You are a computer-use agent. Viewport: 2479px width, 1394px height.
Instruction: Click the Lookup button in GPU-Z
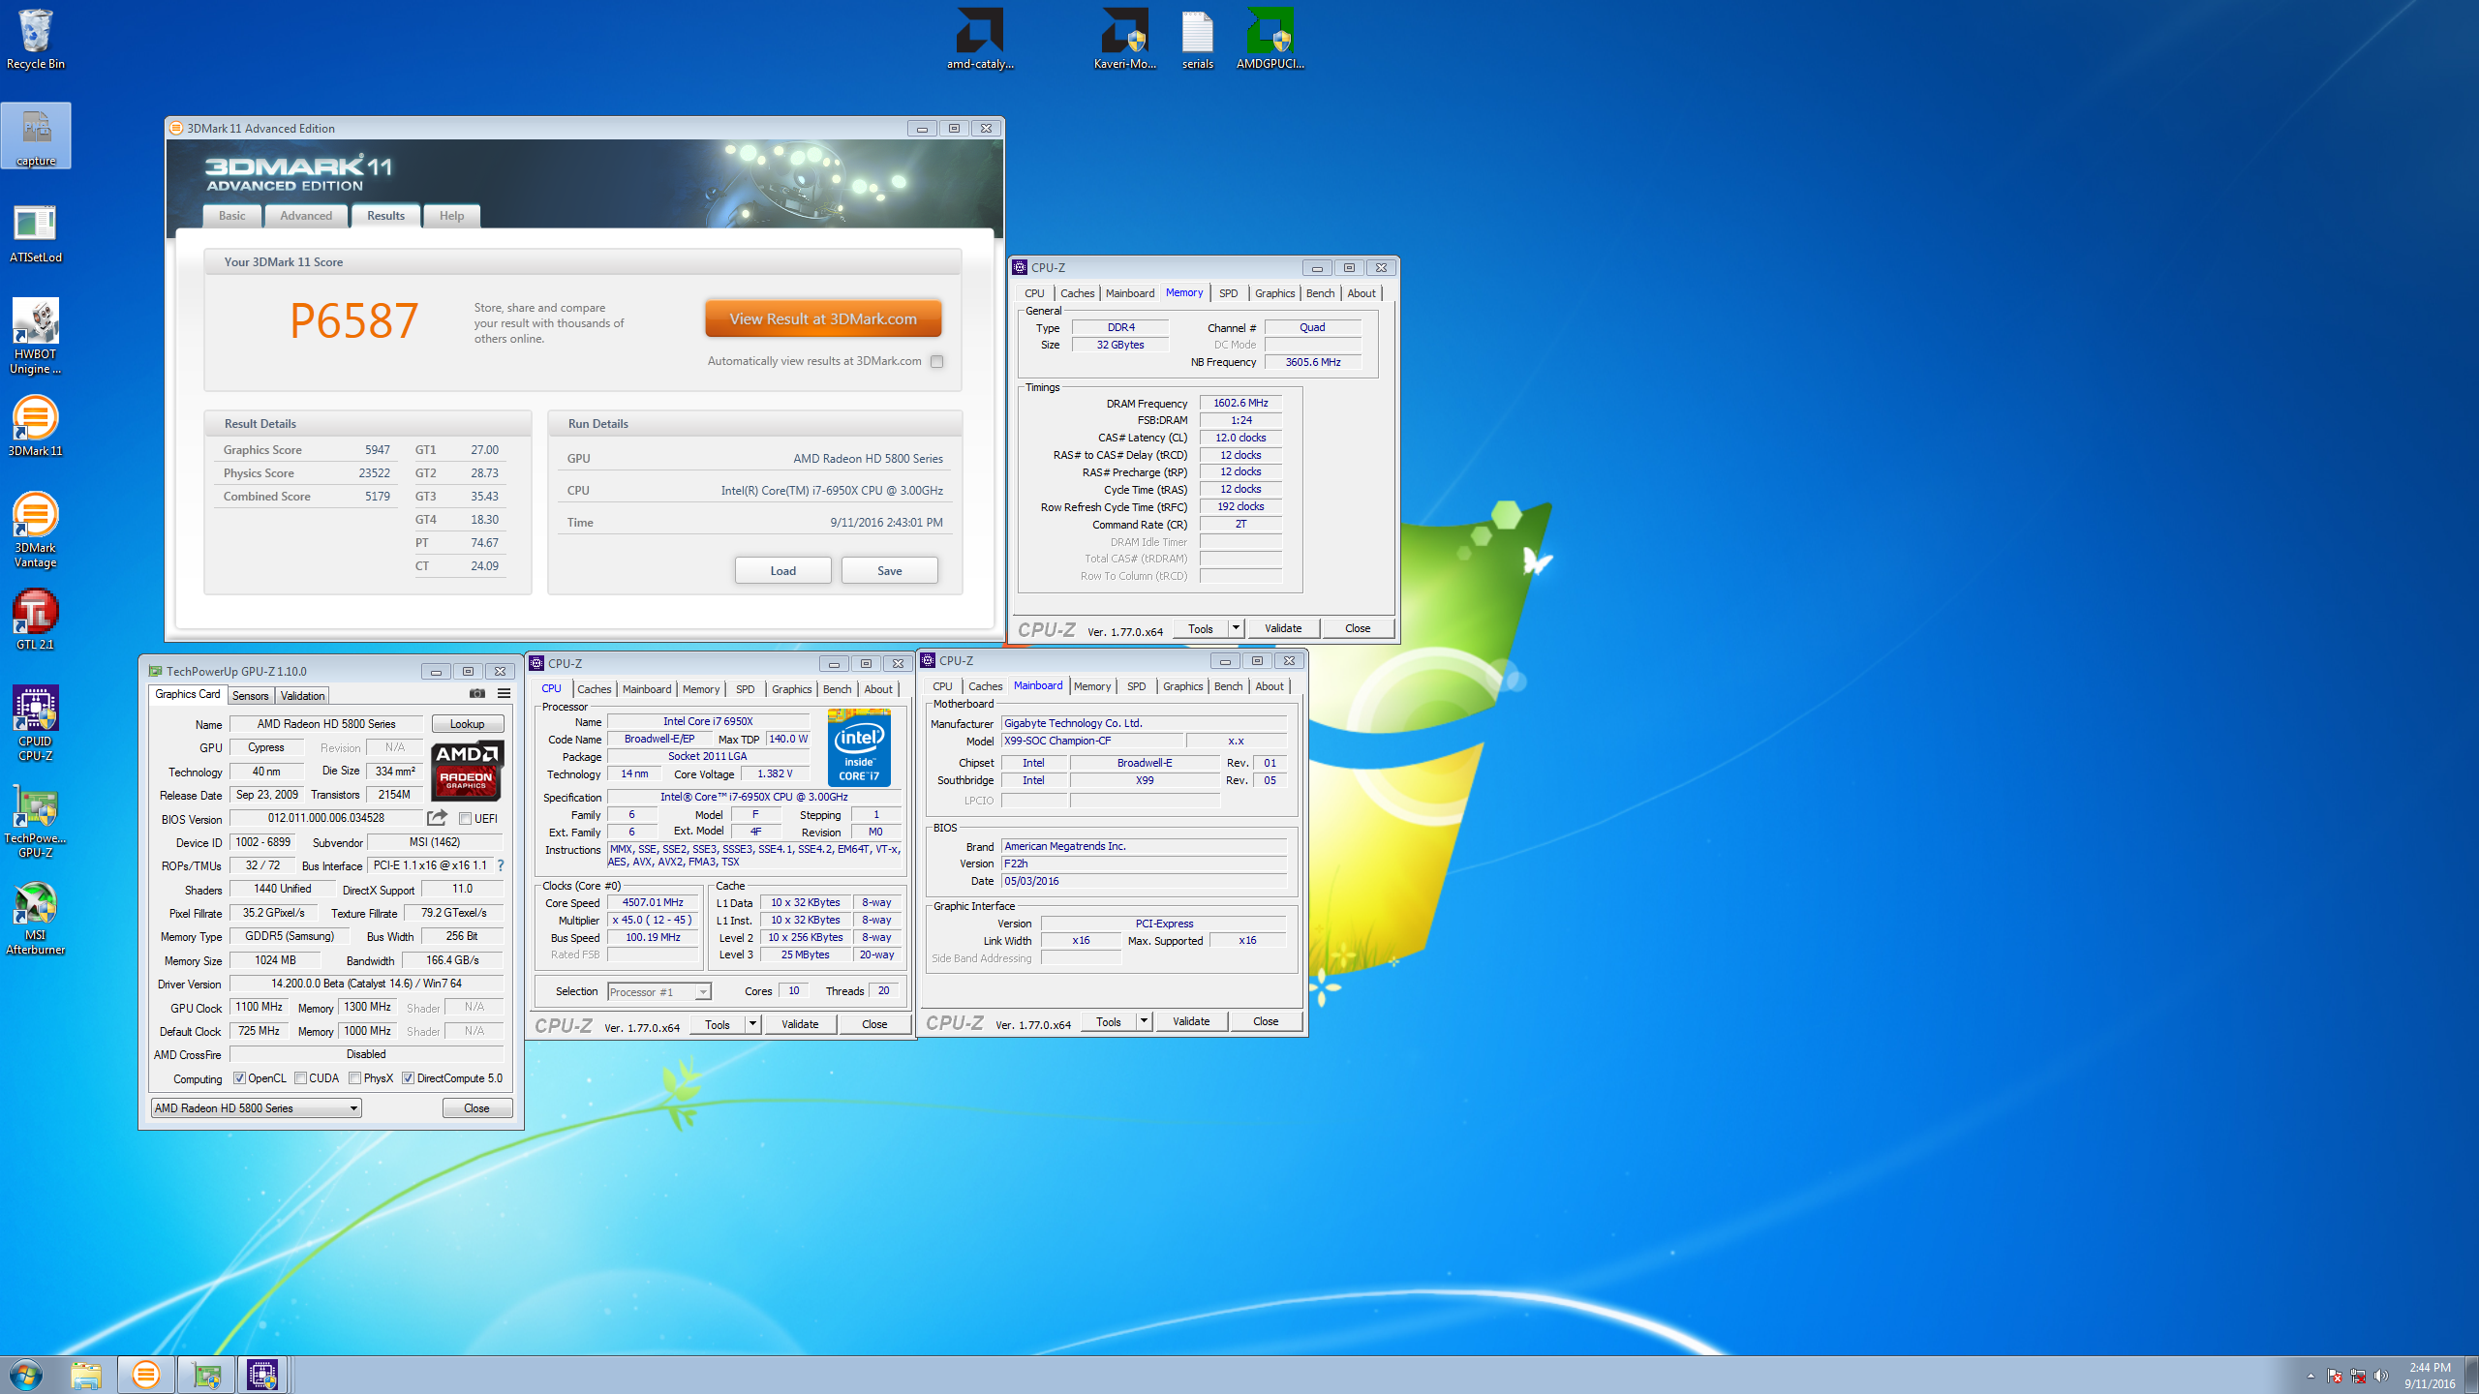coord(467,724)
